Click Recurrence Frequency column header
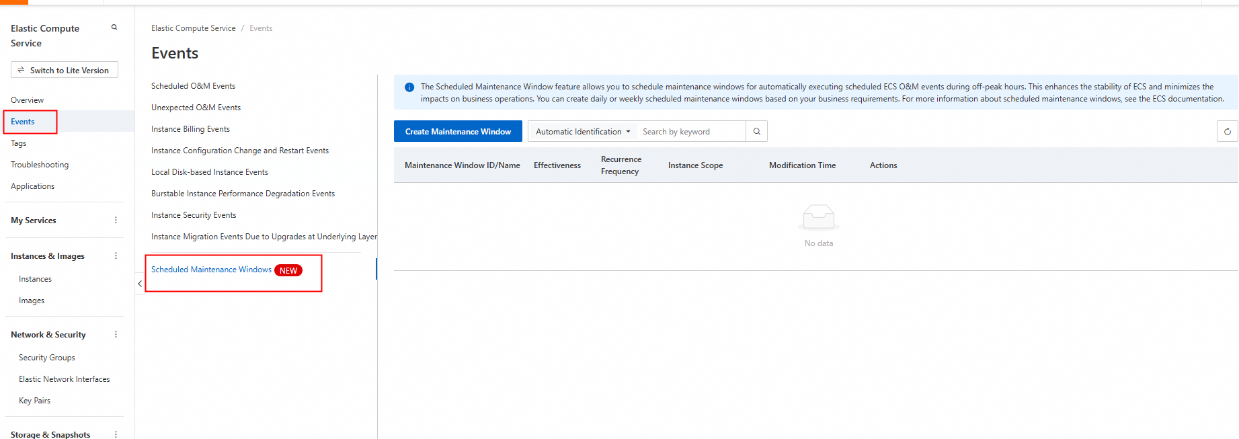Viewport: 1239px width, 439px height. point(621,165)
